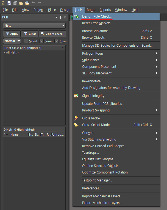Open the Normal highlight mode dropdown
The width and height of the screenshot is (167, 210).
click(12, 41)
